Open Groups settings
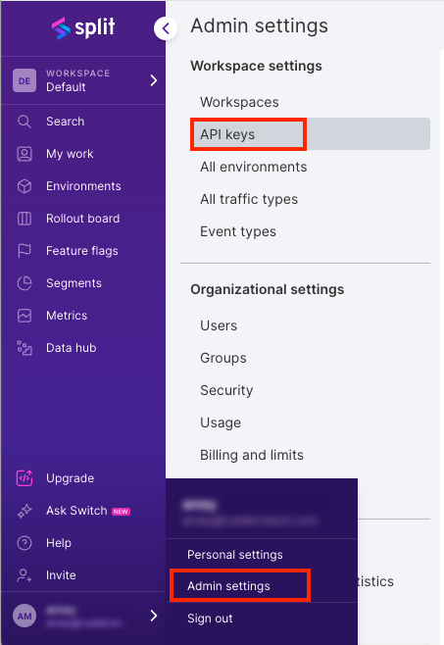Screen dimensions: 444x645 pyautogui.click(x=223, y=358)
